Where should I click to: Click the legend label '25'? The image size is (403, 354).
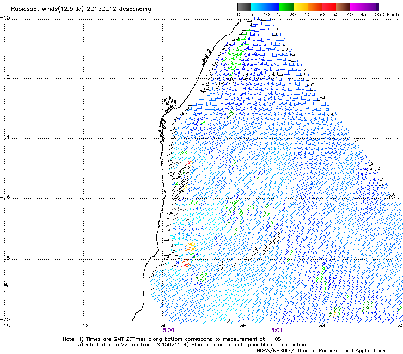point(308,15)
